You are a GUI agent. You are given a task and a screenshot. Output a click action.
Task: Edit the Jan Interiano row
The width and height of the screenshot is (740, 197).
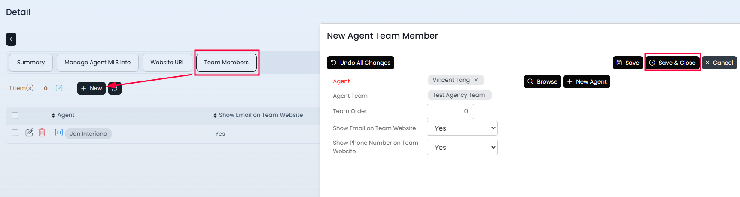29,133
